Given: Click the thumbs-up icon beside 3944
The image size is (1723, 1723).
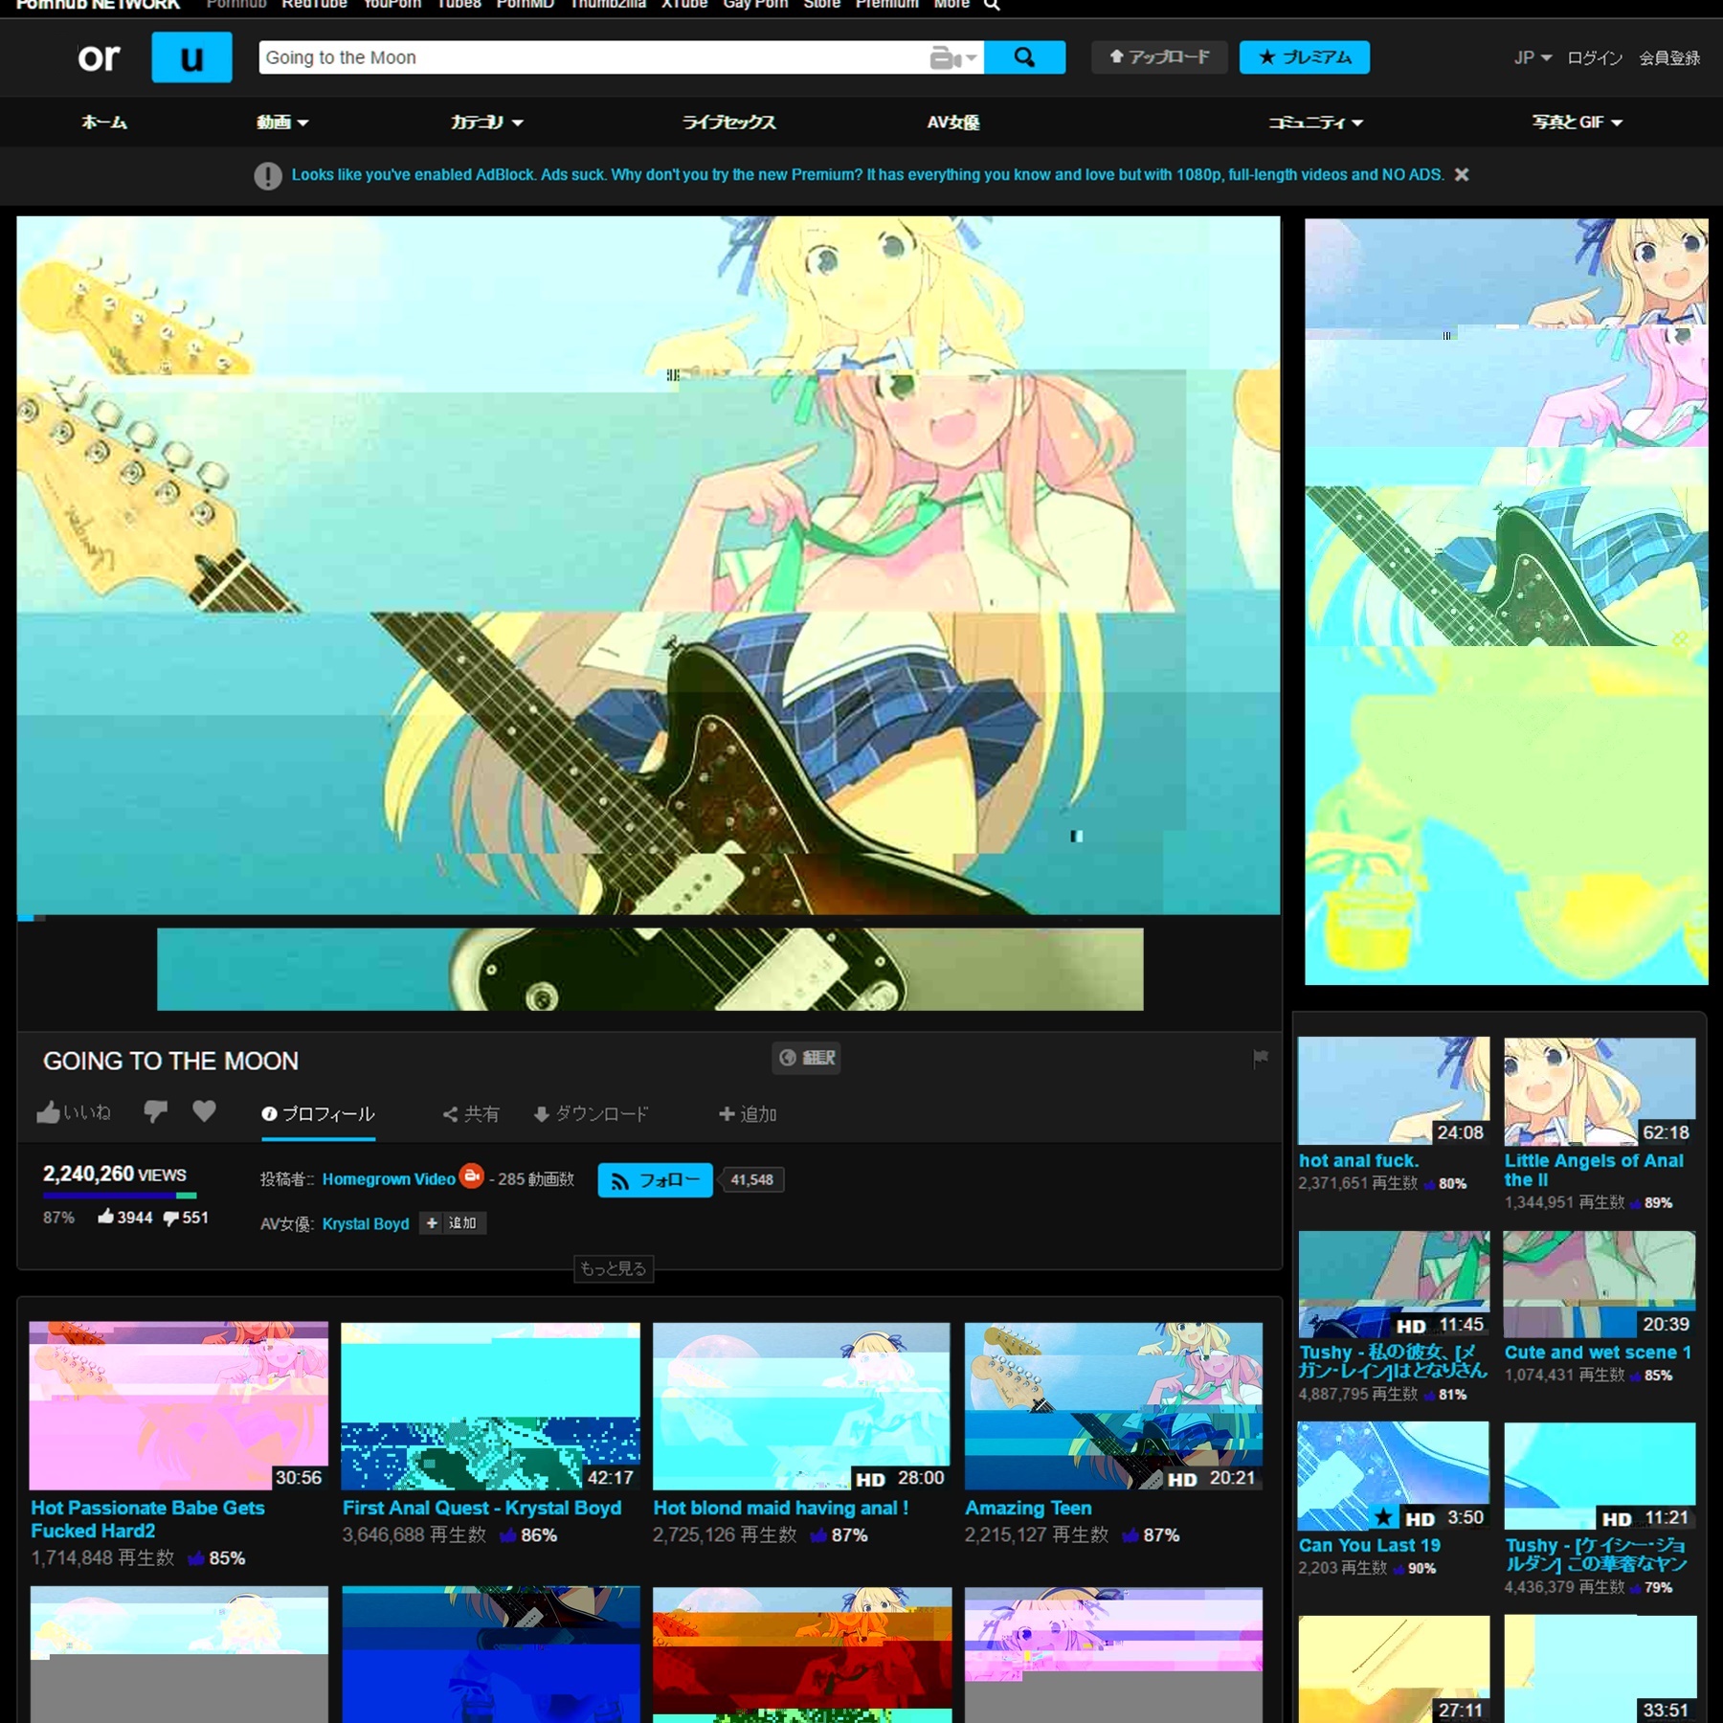Looking at the screenshot, I should pos(105,1217).
